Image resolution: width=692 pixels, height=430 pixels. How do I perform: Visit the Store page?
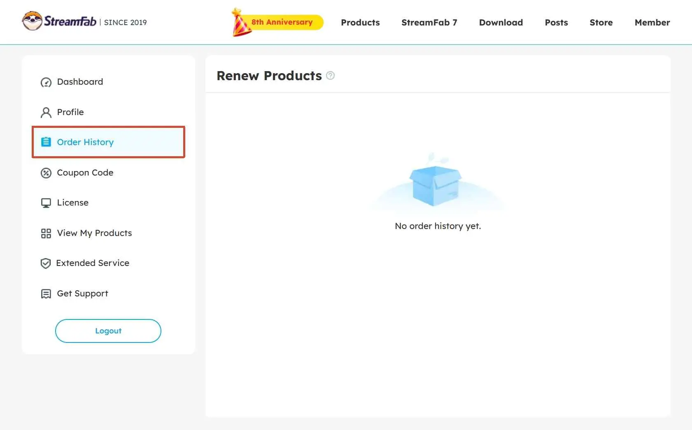(601, 23)
